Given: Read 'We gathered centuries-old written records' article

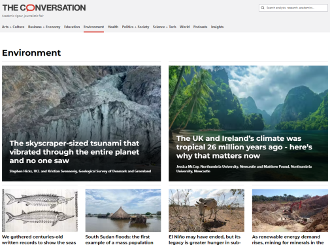Looking at the screenshot, I should click(x=39, y=240).
